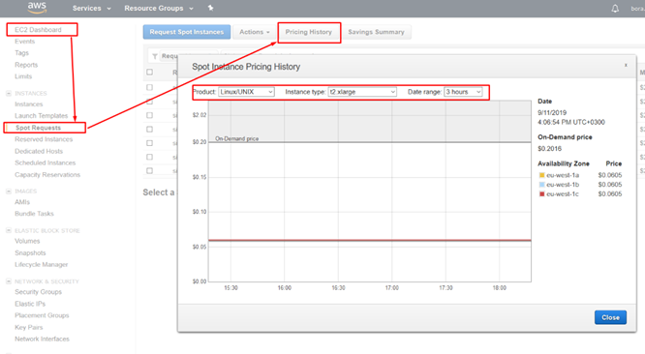Screen dimensions: 645x354
Task: Open Lifecycle Manager in sidebar
Action: click(x=41, y=264)
